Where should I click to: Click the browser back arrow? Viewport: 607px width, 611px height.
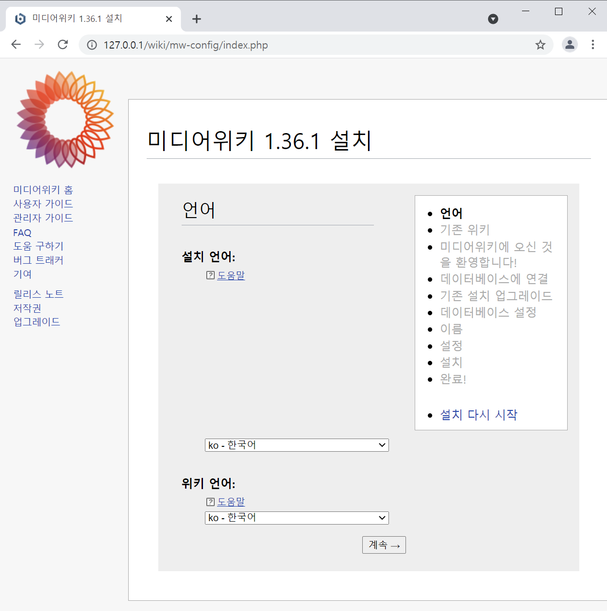[x=16, y=44]
